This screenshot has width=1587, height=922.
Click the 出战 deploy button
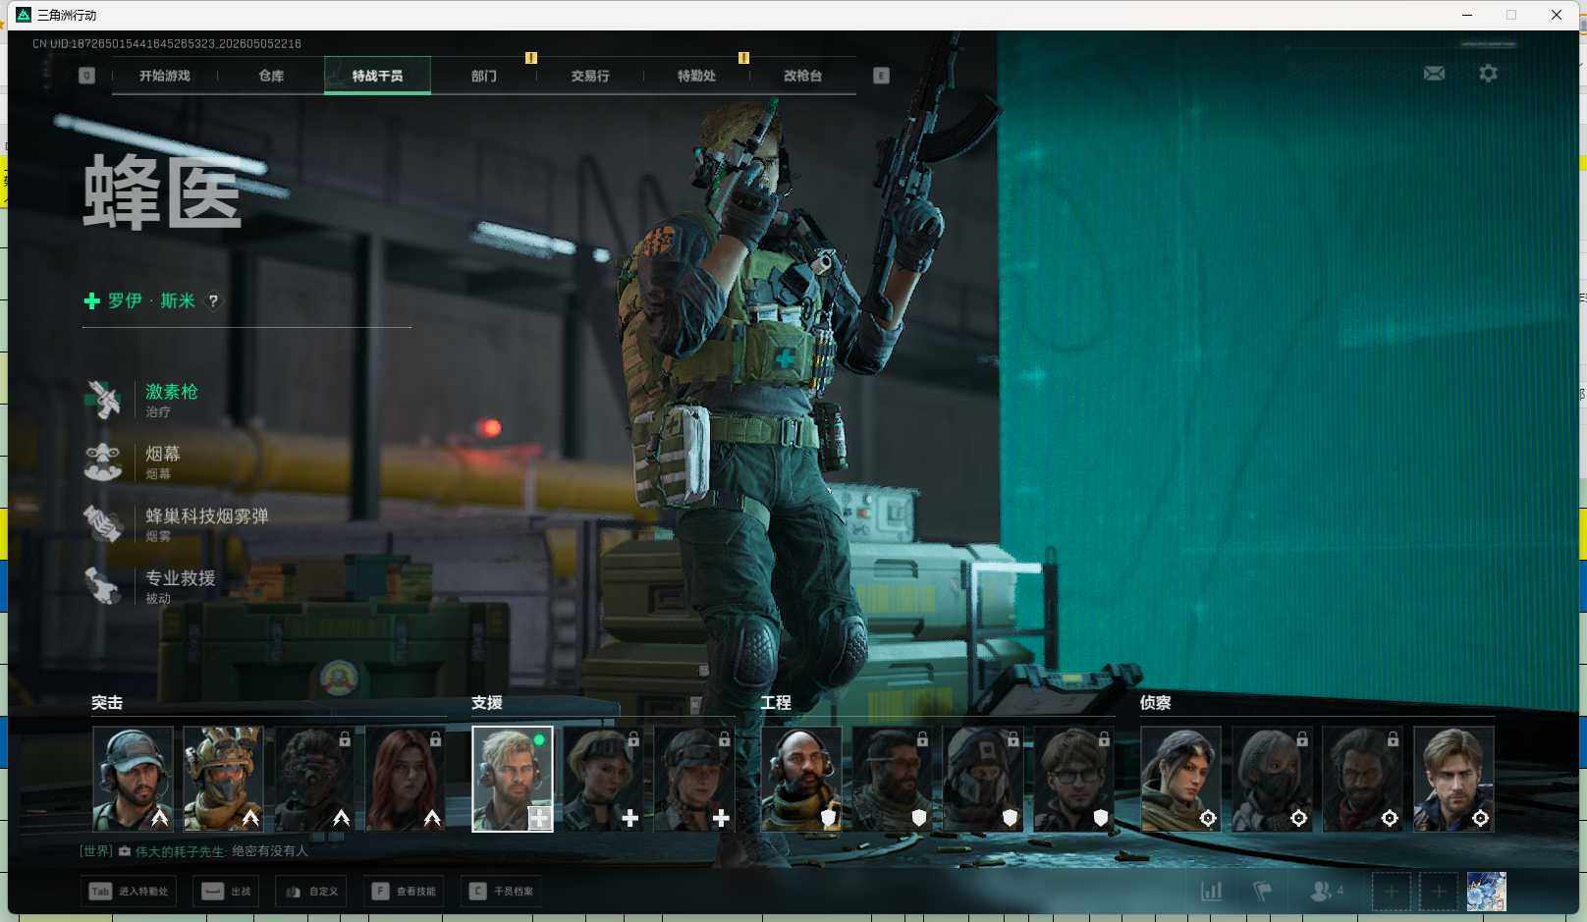226,892
